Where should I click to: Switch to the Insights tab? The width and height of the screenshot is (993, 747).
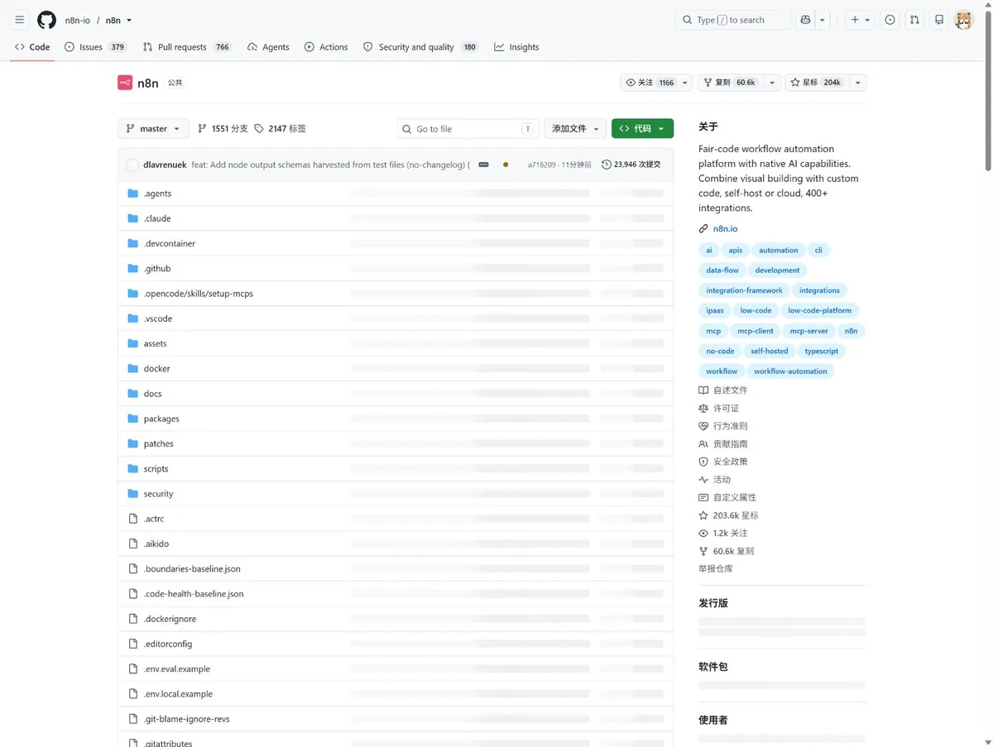516,47
